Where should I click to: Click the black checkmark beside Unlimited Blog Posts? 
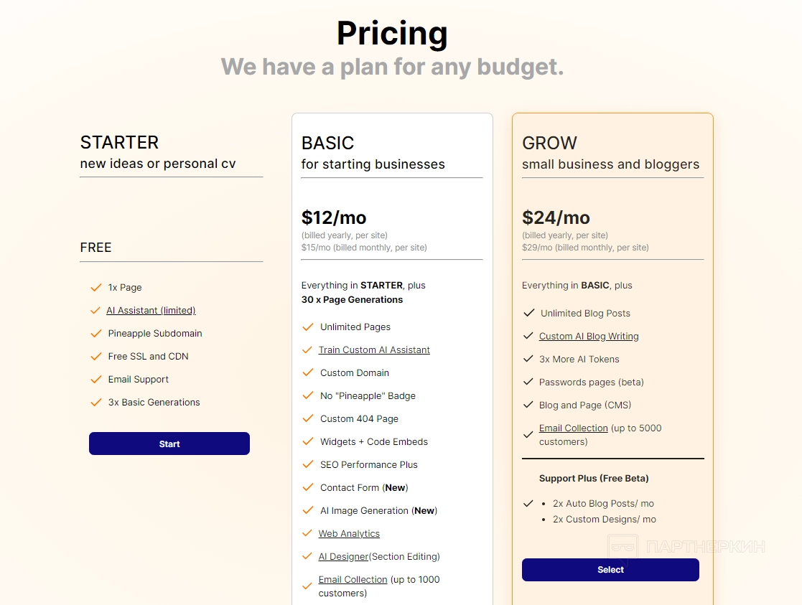(529, 314)
